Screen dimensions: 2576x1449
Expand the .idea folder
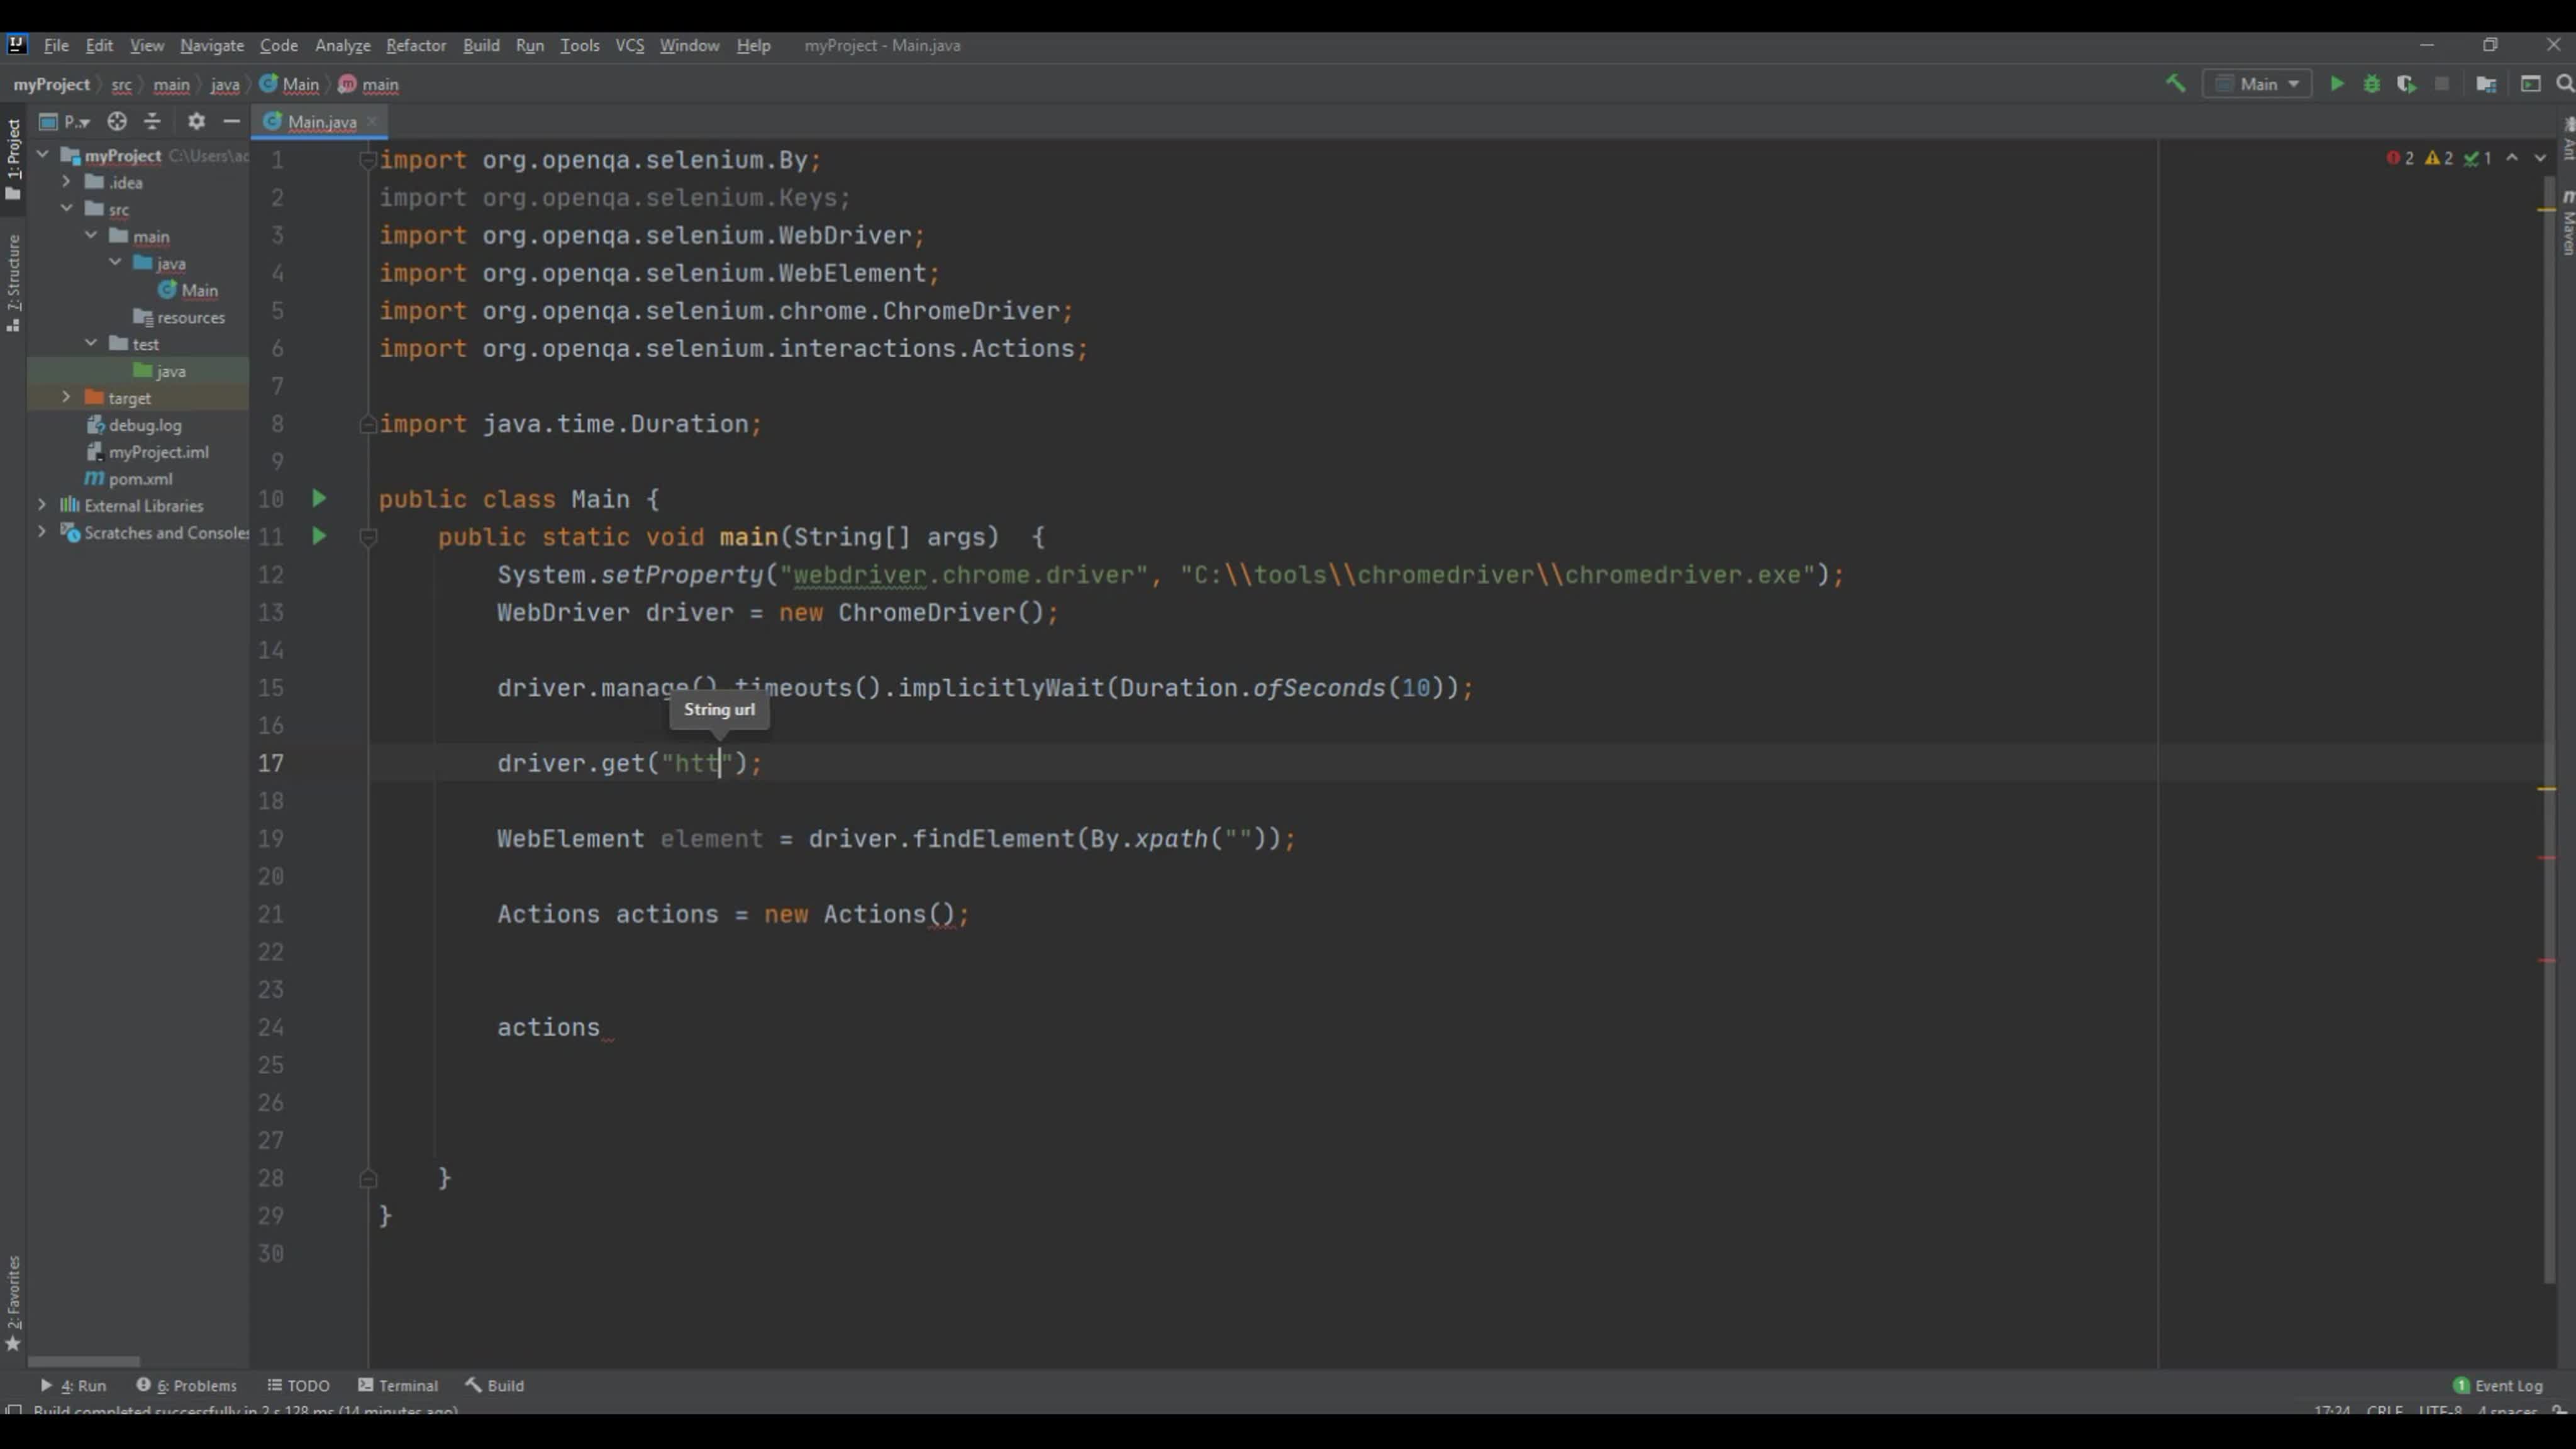coord(66,182)
